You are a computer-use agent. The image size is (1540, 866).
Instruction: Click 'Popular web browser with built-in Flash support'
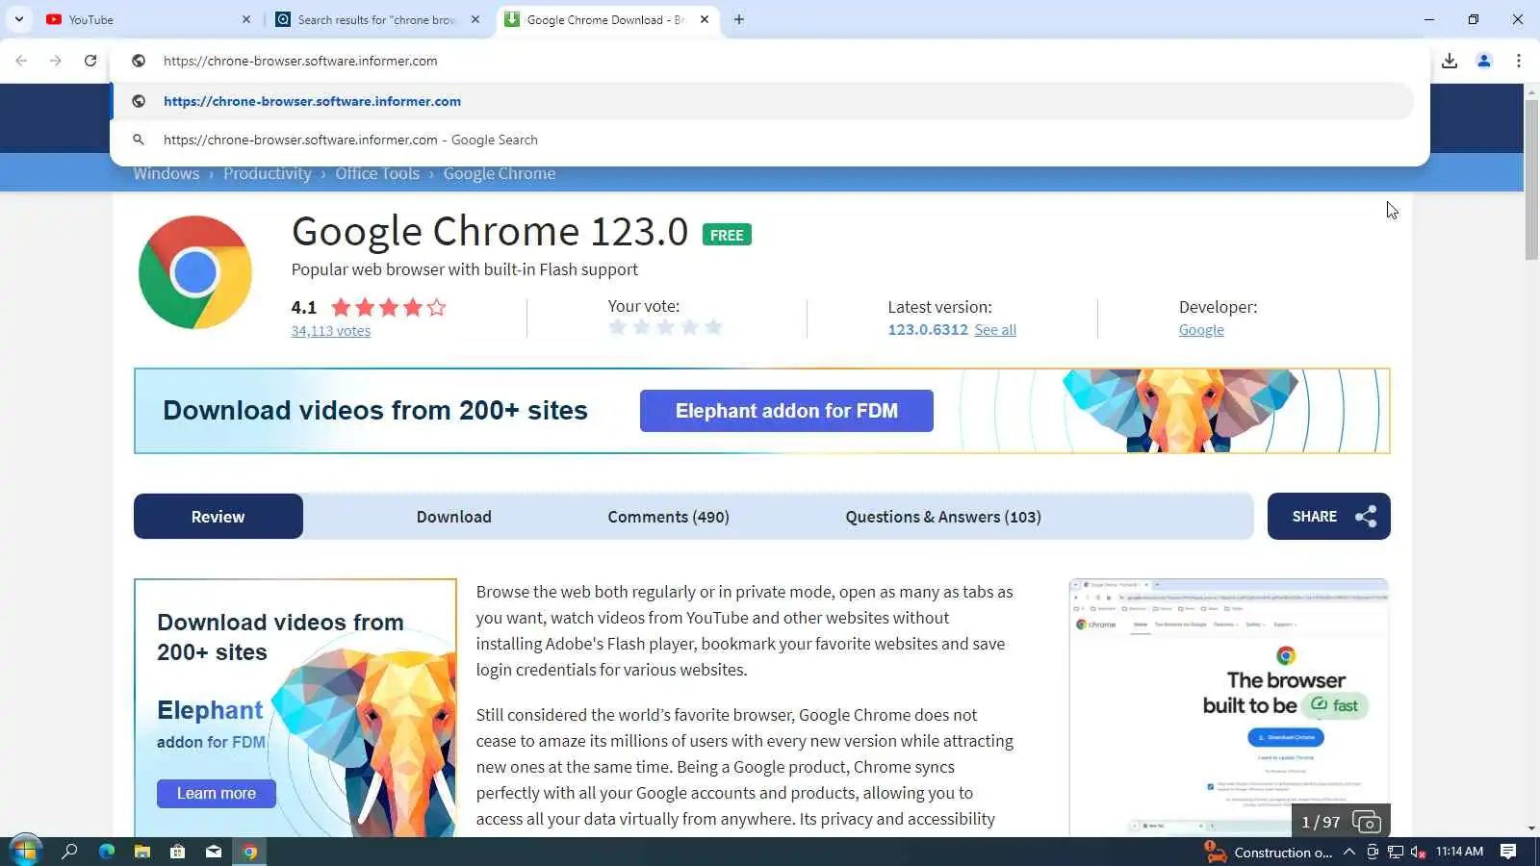pos(465,270)
